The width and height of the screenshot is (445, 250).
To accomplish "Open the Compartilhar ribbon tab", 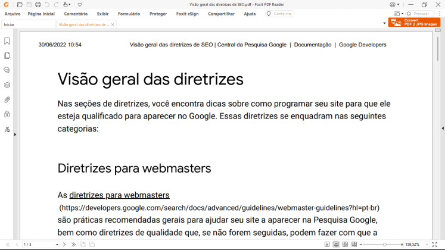I will (x=222, y=14).
